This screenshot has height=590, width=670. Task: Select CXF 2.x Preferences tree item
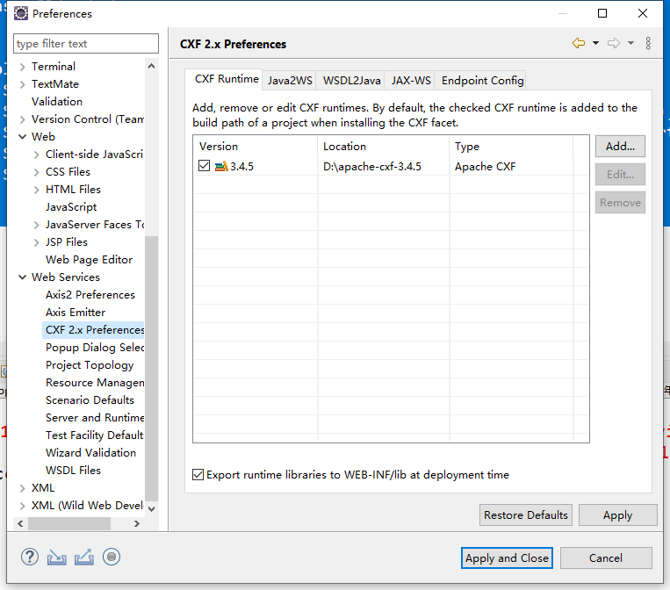[95, 330]
